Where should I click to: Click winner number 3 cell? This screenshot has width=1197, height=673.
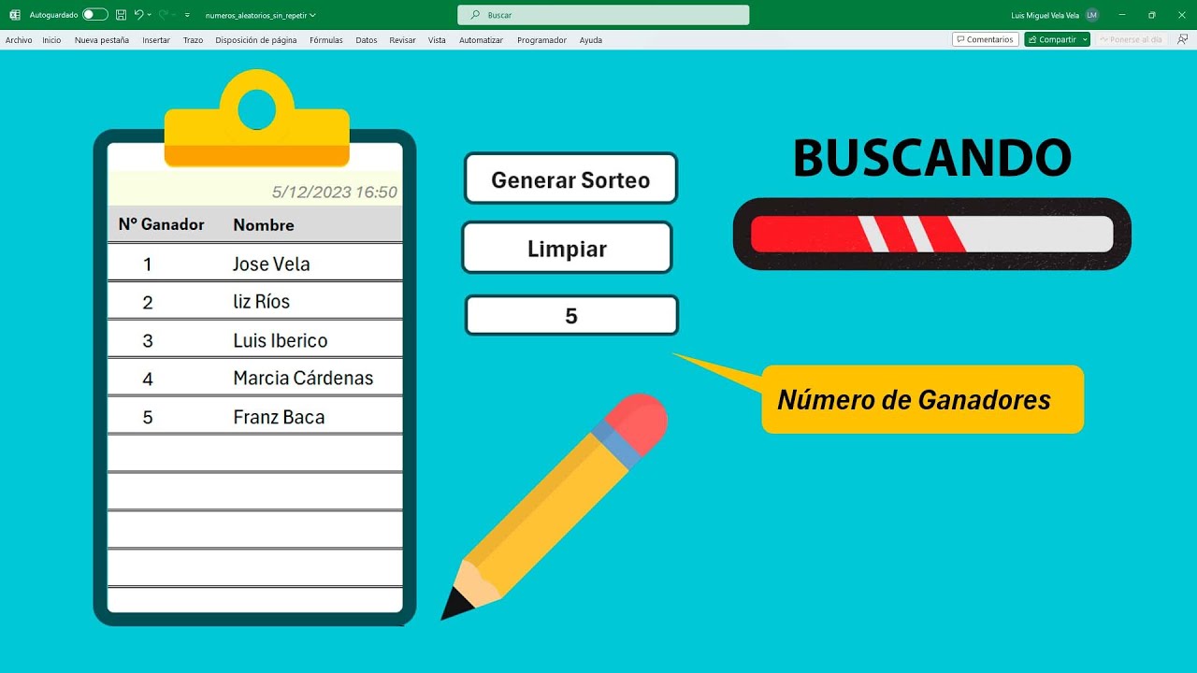[x=147, y=340]
